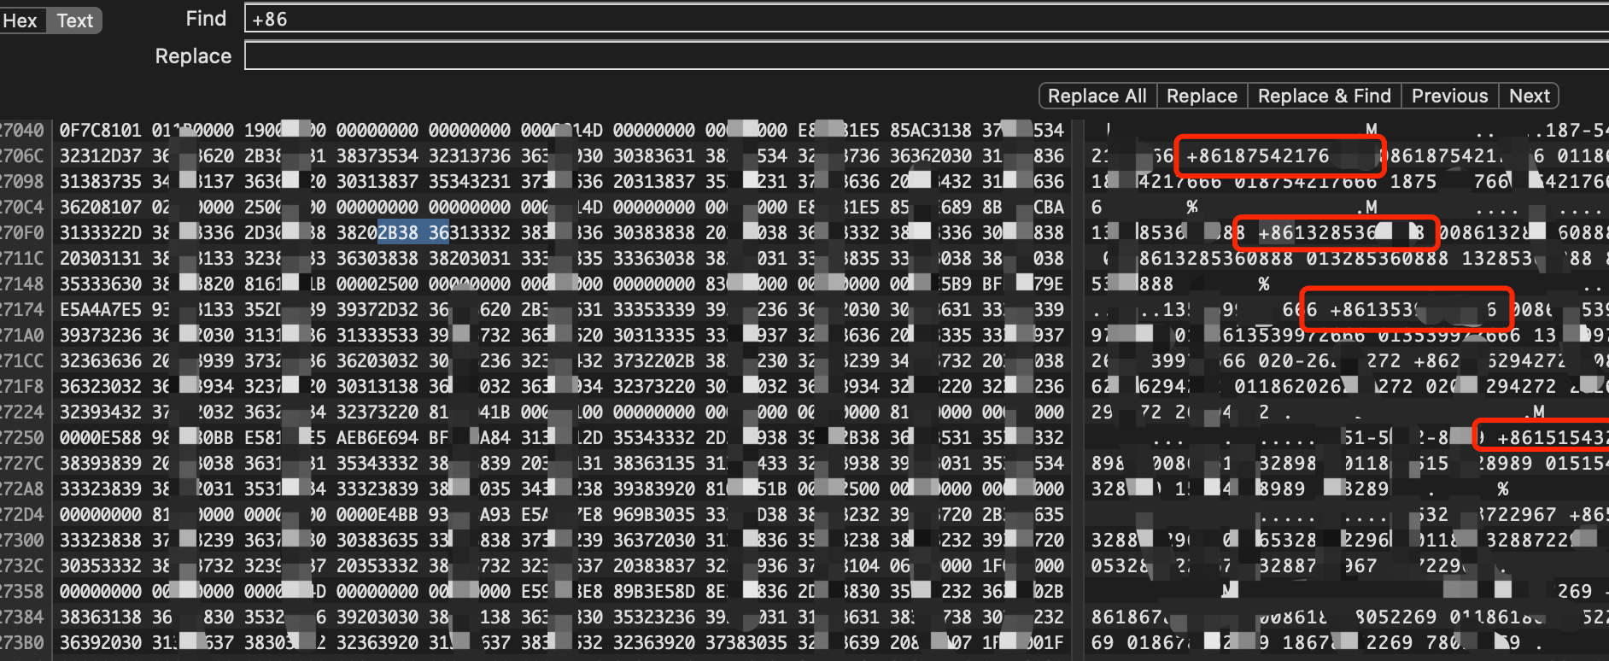Viewport: 1609px width, 661px height.
Task: Click the Find field containing +86
Action: [x=922, y=19]
